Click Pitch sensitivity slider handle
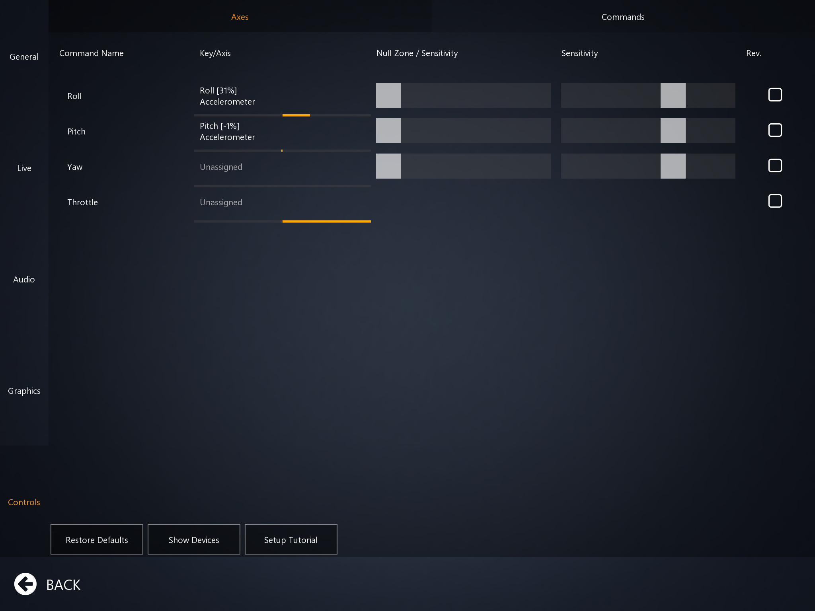 tap(673, 130)
